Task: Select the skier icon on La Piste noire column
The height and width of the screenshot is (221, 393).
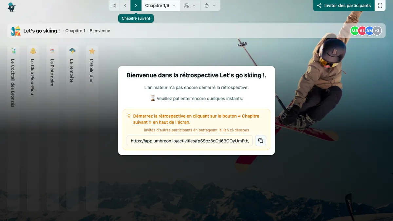Action: tap(52, 51)
